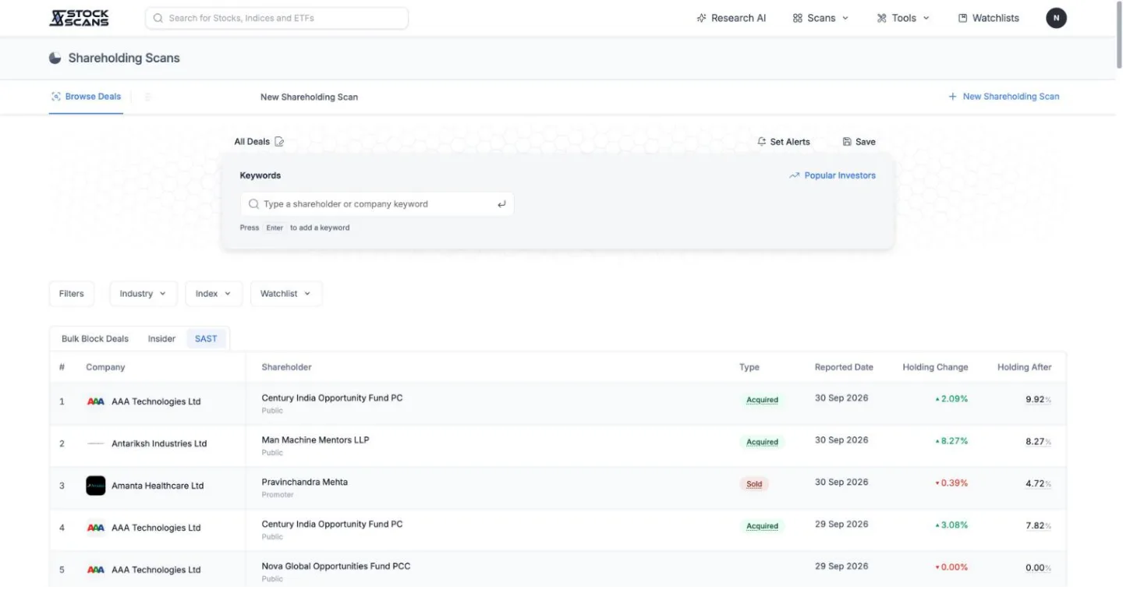The image size is (1123, 590).
Task: Switch to Bulk Block Deals tab
Action: pyautogui.click(x=95, y=339)
